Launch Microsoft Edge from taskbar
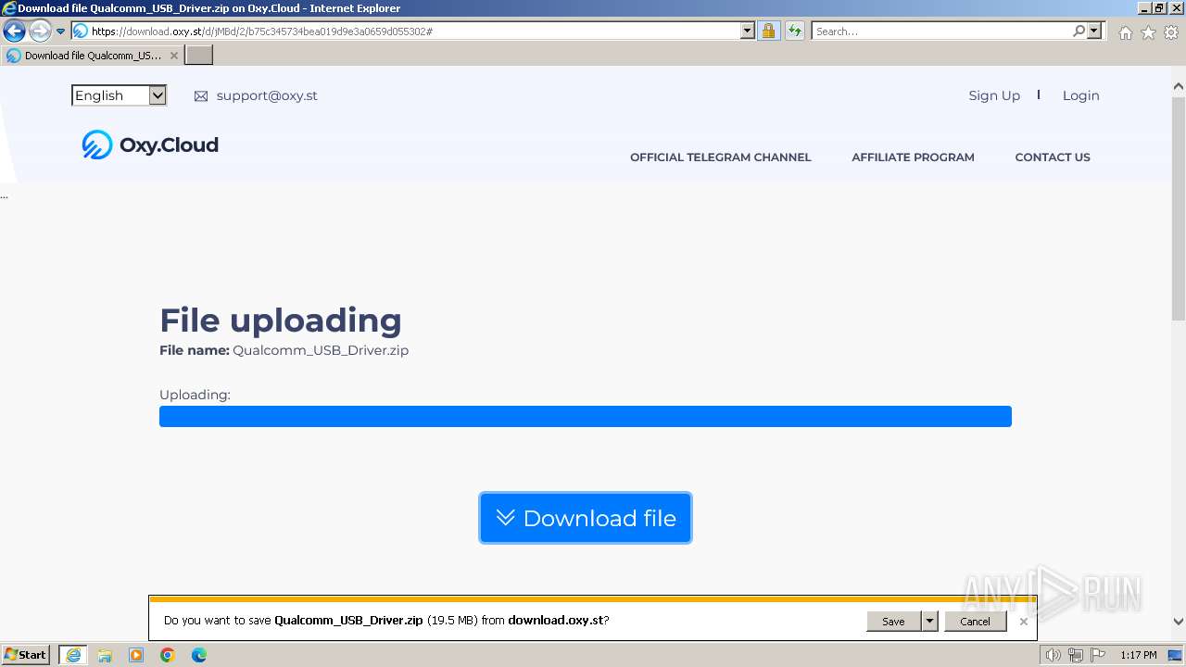The width and height of the screenshot is (1186, 667). 199,655
